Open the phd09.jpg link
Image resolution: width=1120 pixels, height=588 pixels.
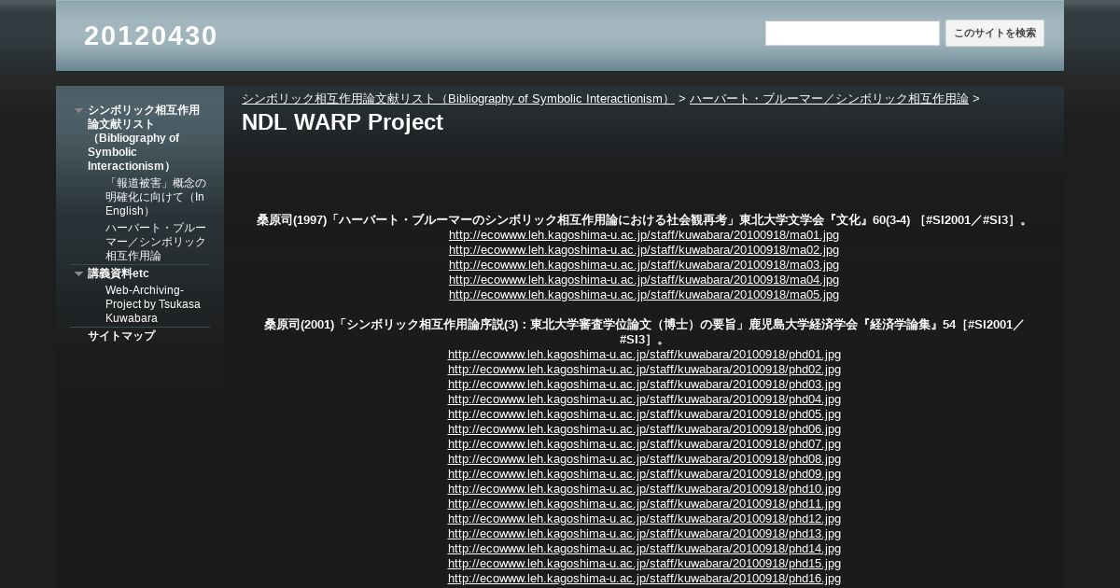coord(644,474)
